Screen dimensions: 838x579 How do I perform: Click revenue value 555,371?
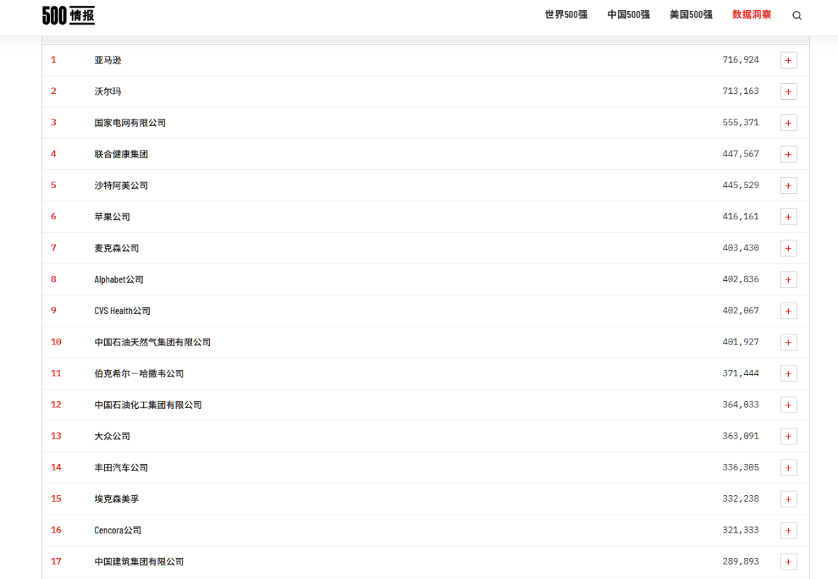pyautogui.click(x=741, y=122)
